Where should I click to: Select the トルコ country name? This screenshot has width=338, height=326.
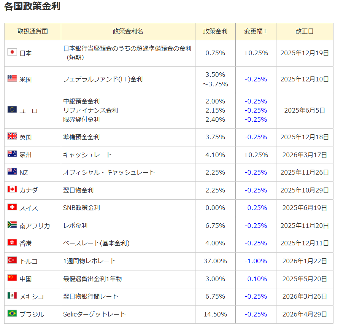(29, 261)
